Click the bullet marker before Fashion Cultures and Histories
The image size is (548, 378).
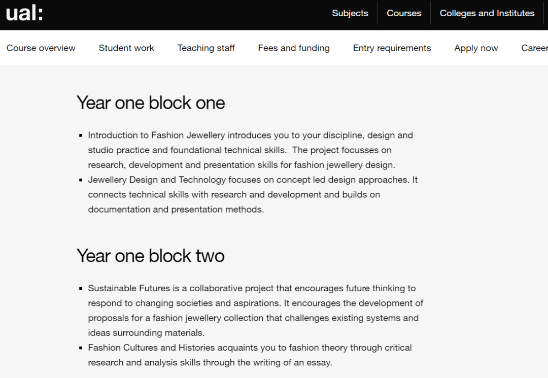click(x=81, y=348)
